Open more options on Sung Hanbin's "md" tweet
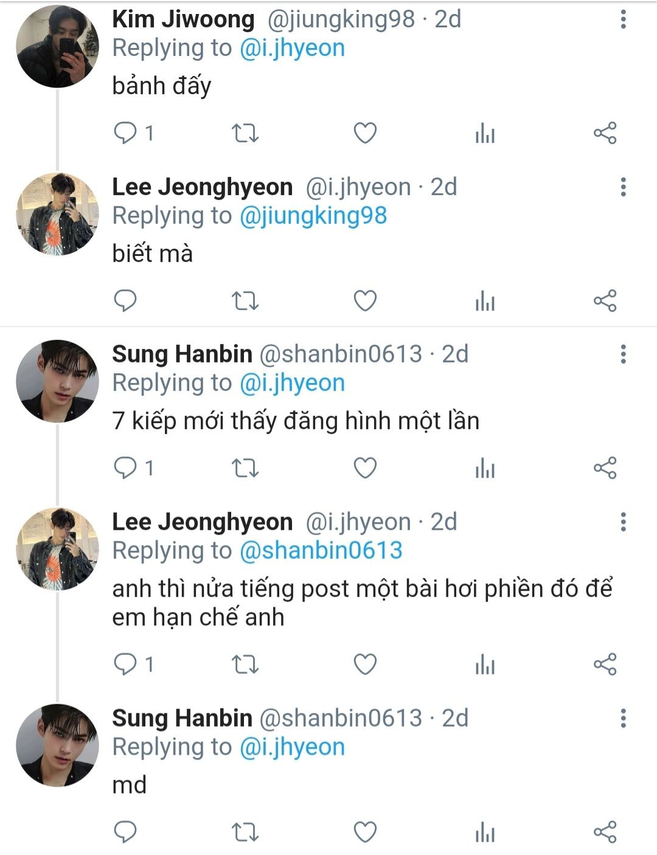Screen dimensions: 657x855 tap(623, 718)
